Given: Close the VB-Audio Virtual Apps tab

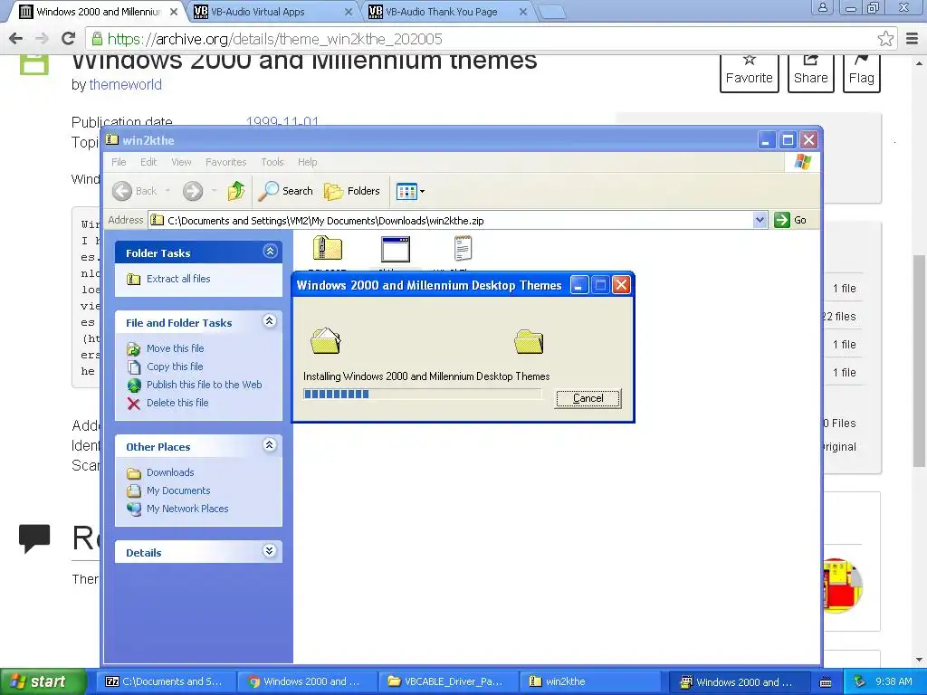Looking at the screenshot, I should click(349, 12).
